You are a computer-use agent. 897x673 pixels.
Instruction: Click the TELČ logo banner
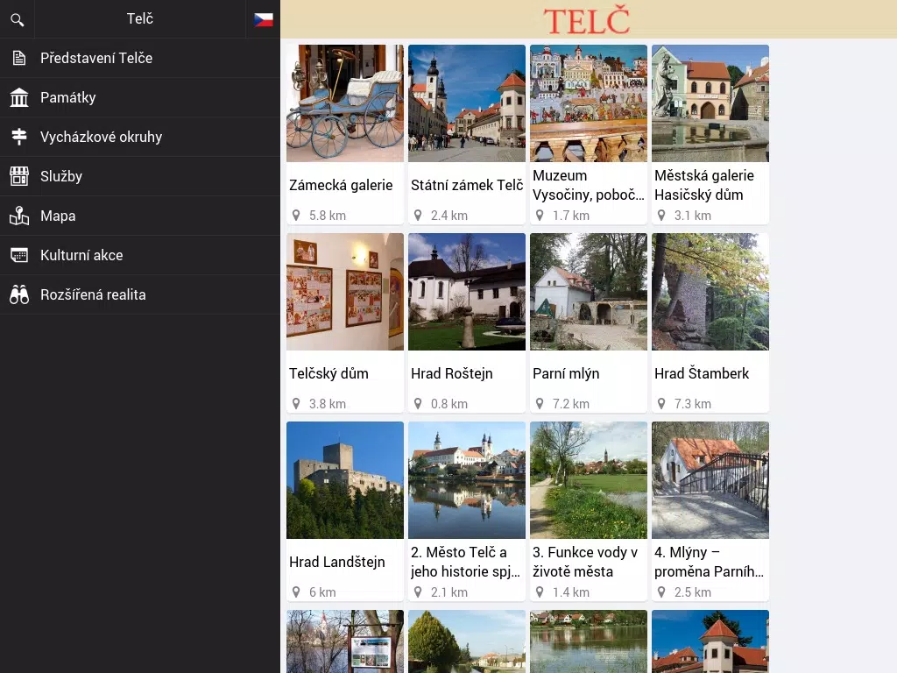point(587,20)
